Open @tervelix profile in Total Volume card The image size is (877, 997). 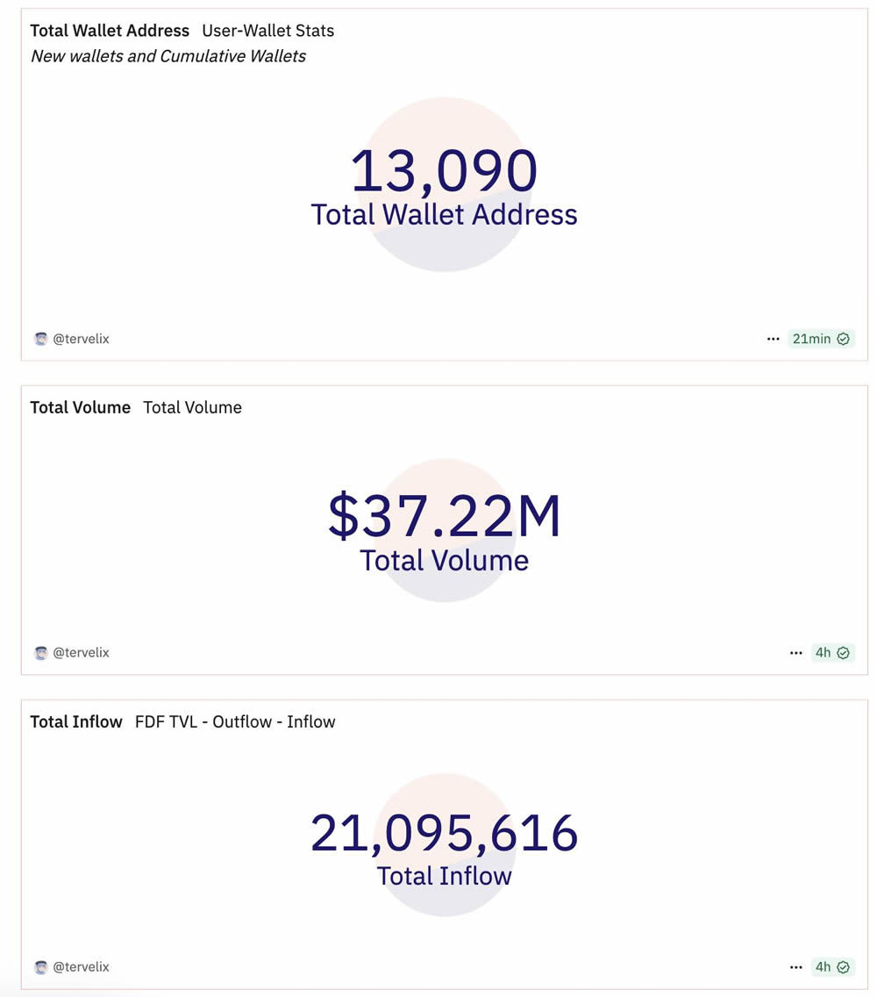[81, 653]
